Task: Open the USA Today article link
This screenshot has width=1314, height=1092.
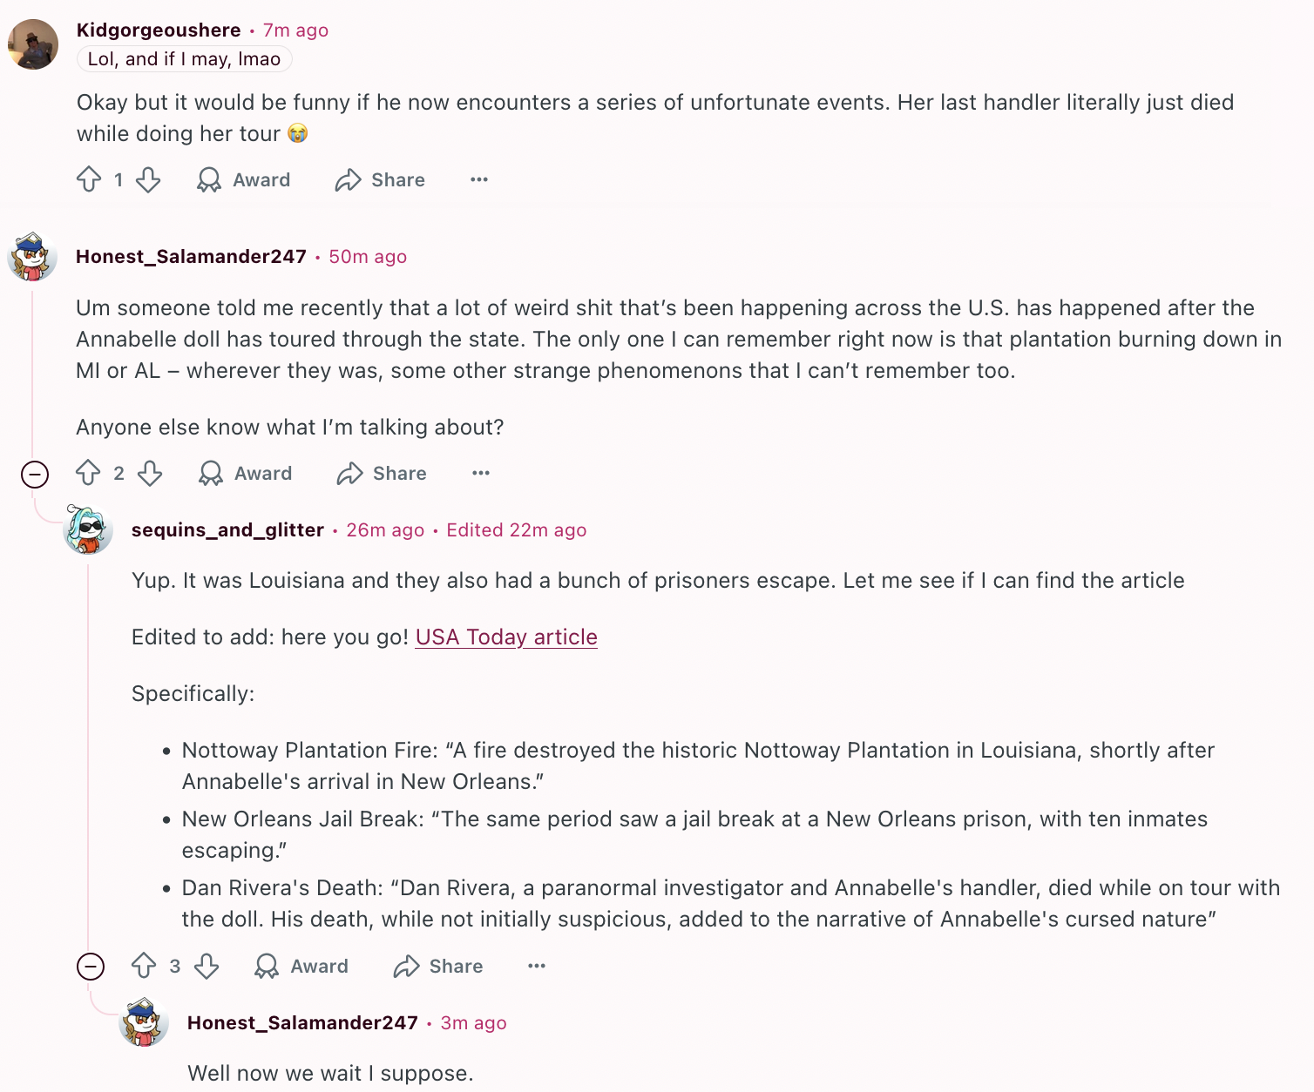Action: point(506,637)
